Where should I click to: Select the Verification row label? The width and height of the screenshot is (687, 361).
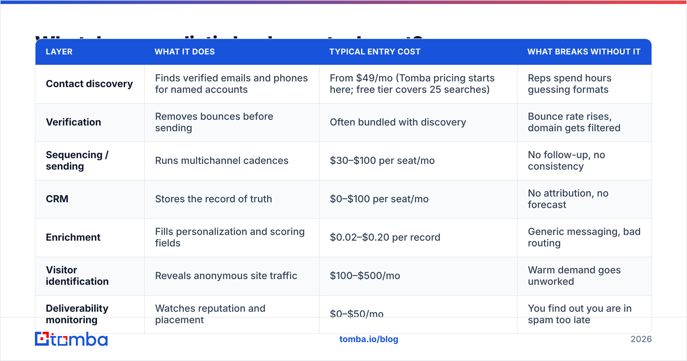point(74,122)
